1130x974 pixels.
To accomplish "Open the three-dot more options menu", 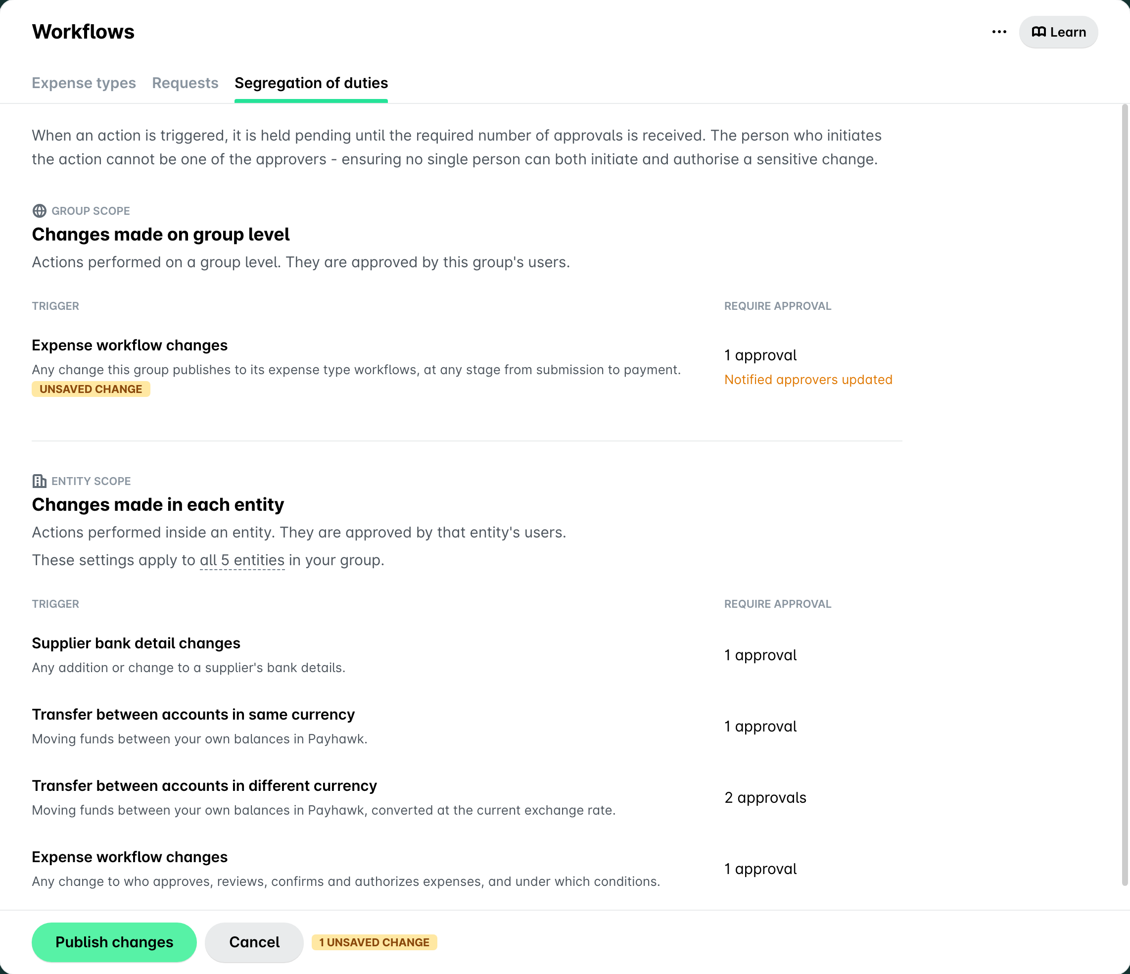I will 998,32.
